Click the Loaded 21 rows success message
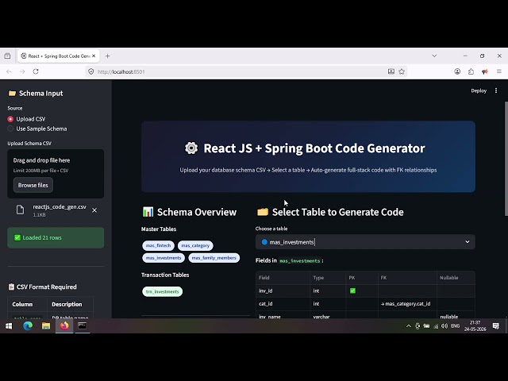Screen dimensions: 508x381 coord(56,238)
